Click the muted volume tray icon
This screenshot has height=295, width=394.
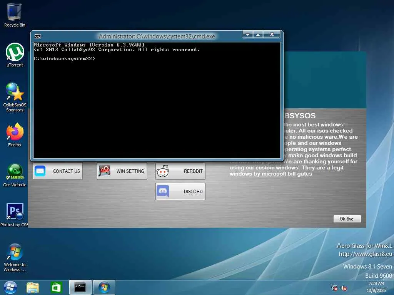344,288
